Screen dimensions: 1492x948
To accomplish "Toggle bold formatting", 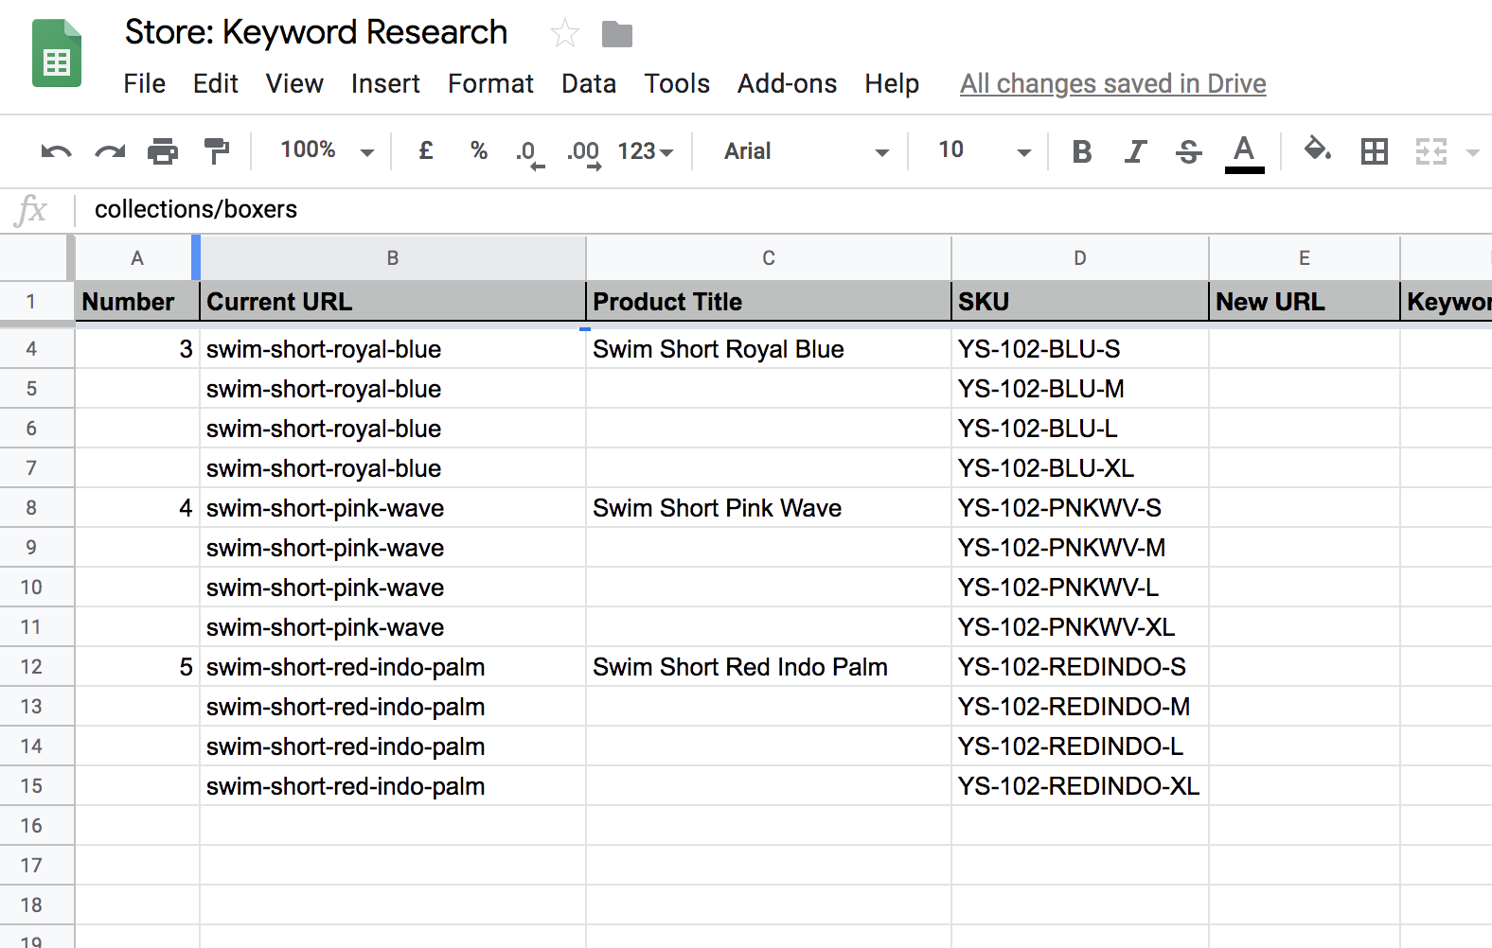I will [x=1081, y=151].
